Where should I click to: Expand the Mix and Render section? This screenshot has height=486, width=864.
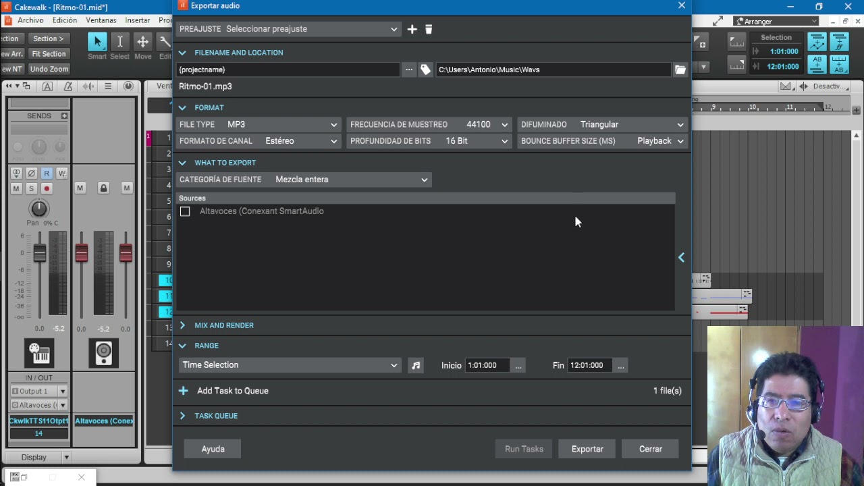point(182,325)
